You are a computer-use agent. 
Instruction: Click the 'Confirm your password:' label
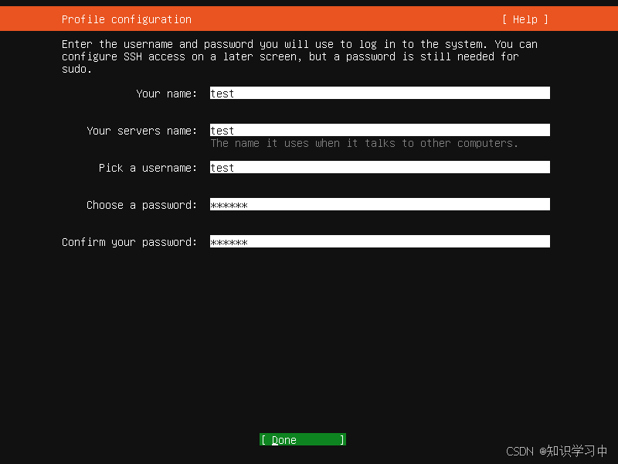pos(129,242)
